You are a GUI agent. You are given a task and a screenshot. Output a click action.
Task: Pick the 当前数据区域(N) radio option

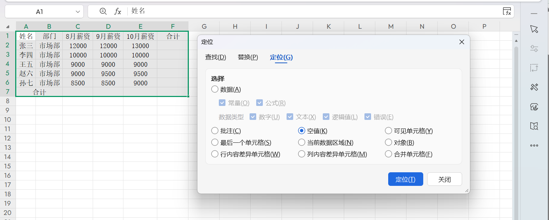click(x=301, y=142)
